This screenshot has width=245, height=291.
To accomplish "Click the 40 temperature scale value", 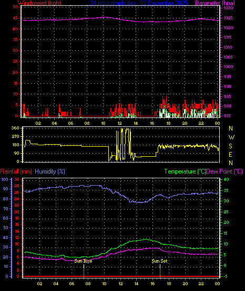I will click(226, 179).
